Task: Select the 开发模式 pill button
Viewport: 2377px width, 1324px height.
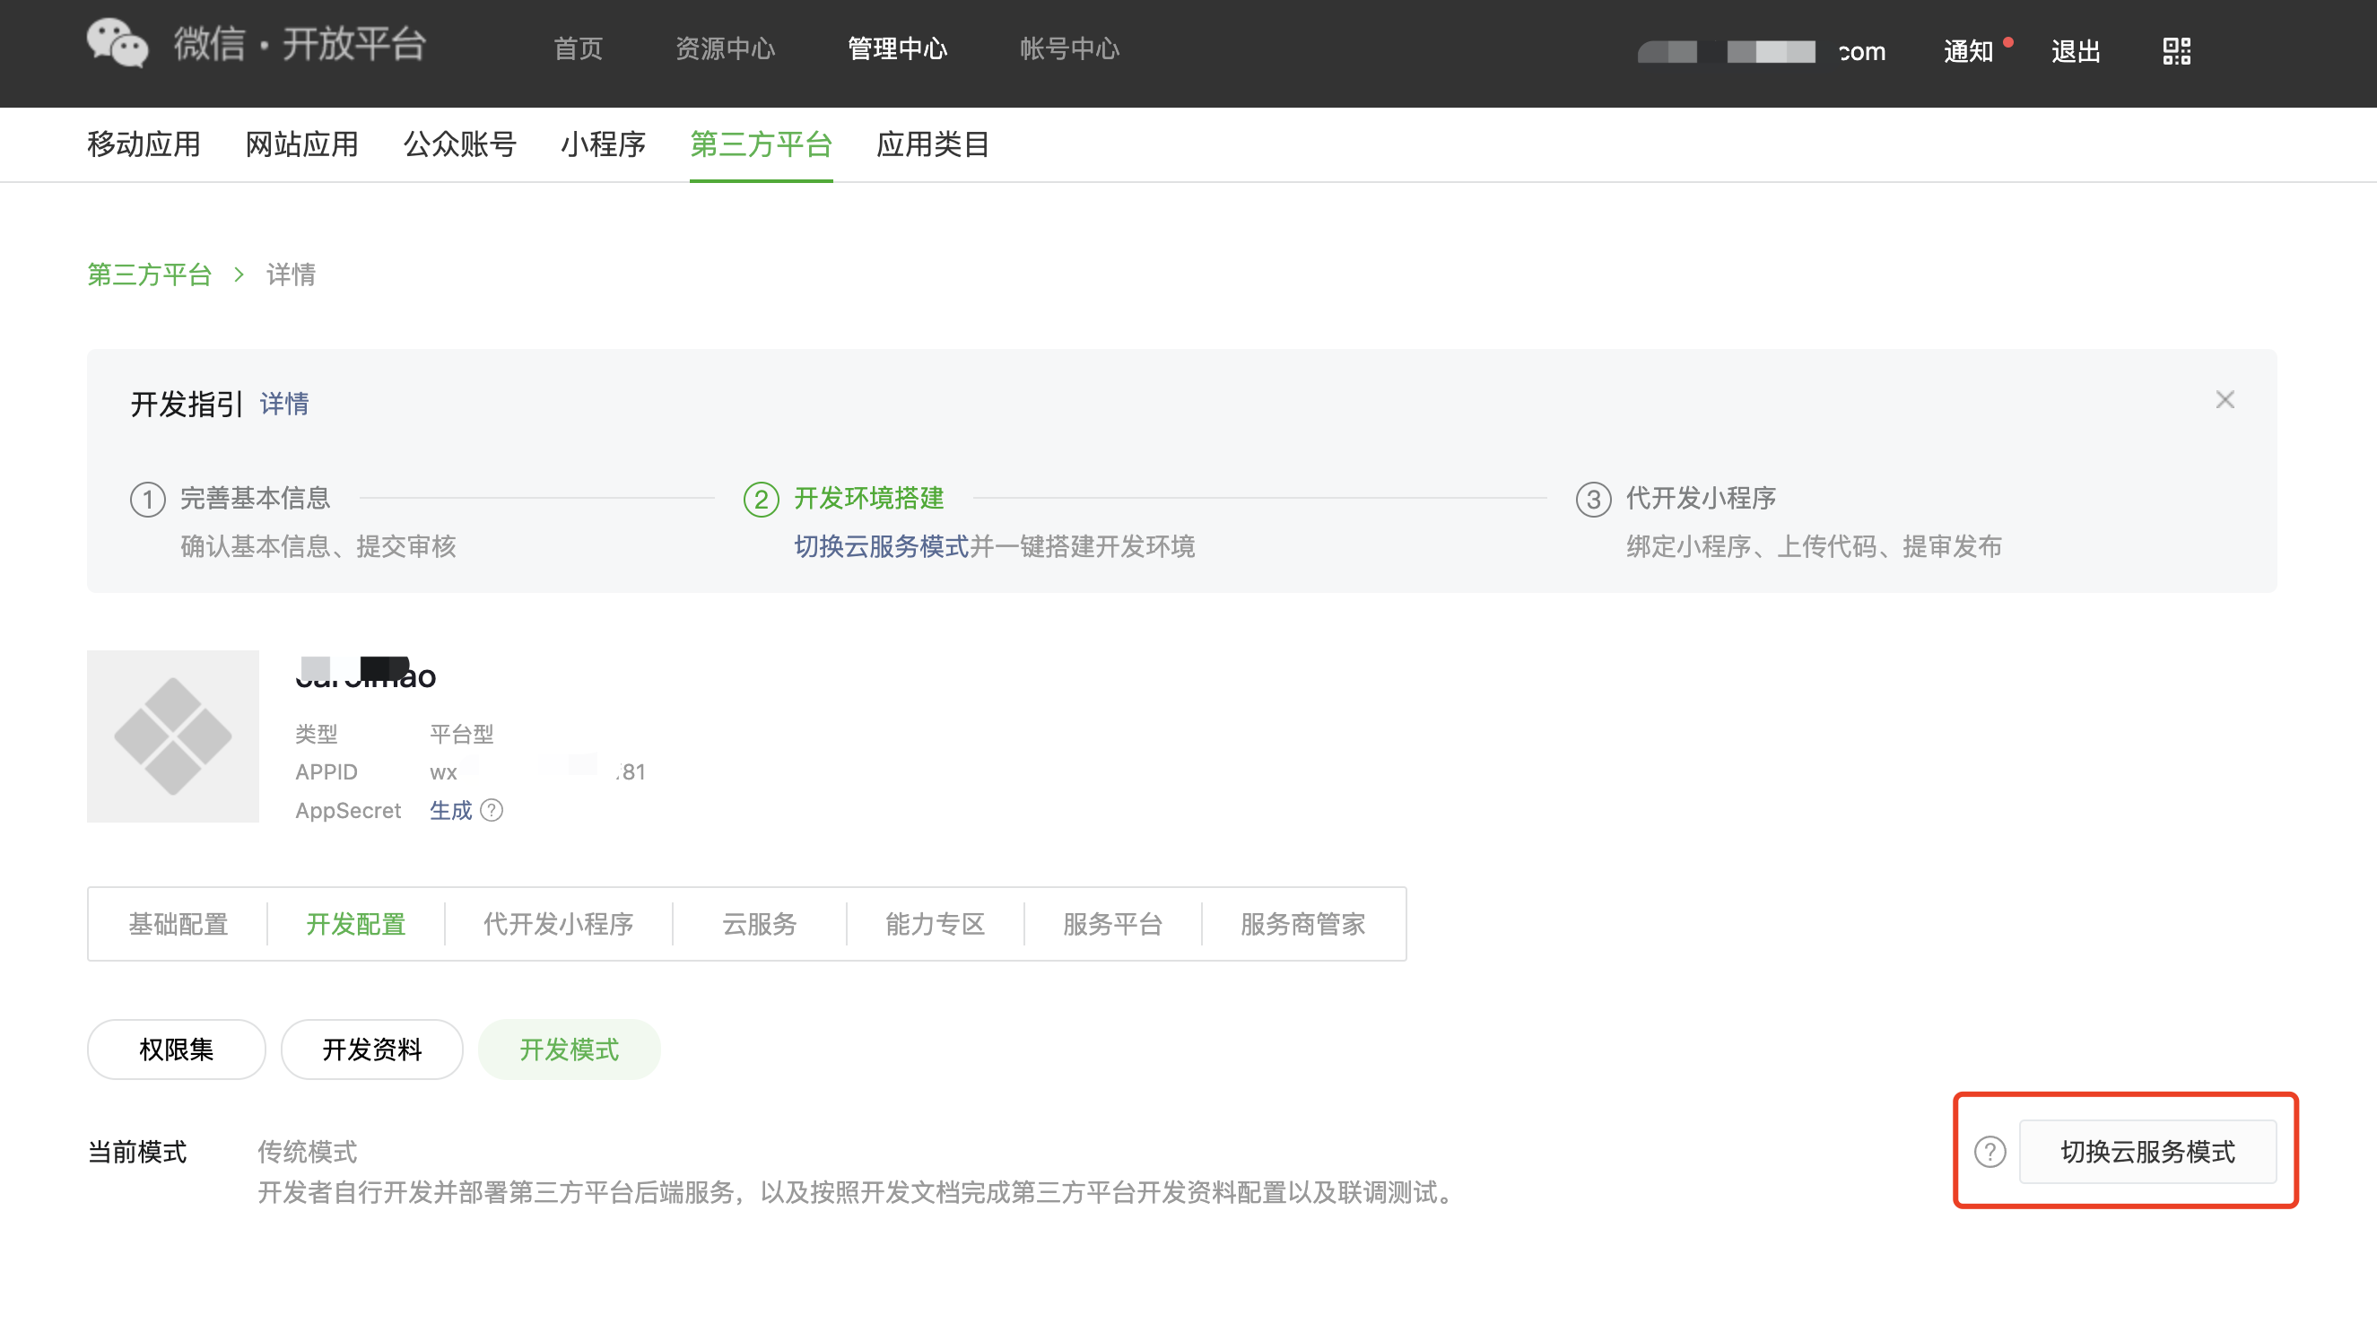Action: [x=570, y=1049]
